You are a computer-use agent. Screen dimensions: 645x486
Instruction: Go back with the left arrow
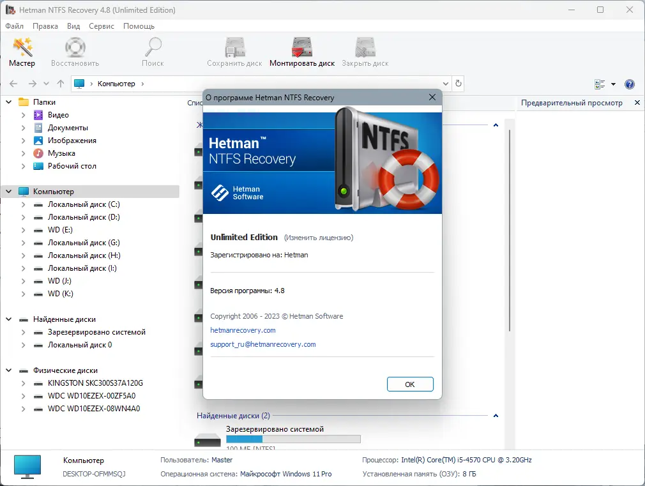(x=13, y=84)
